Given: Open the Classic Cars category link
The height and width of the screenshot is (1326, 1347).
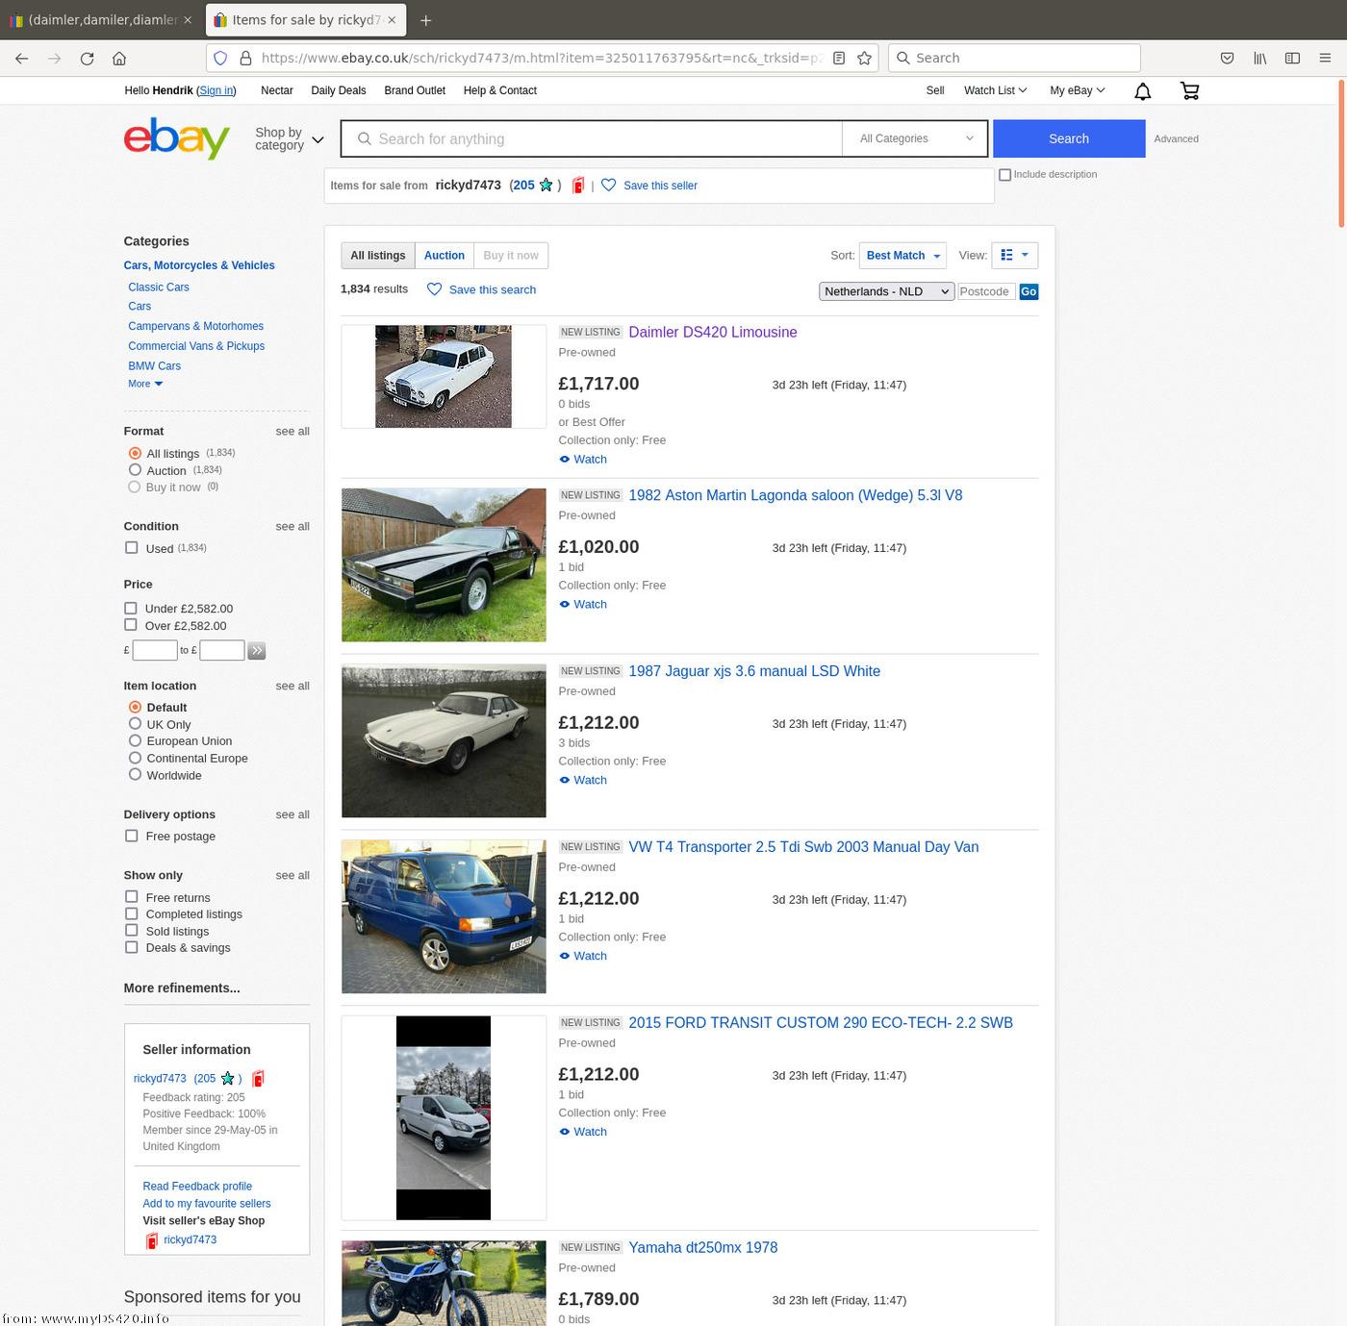Looking at the screenshot, I should pos(159,288).
